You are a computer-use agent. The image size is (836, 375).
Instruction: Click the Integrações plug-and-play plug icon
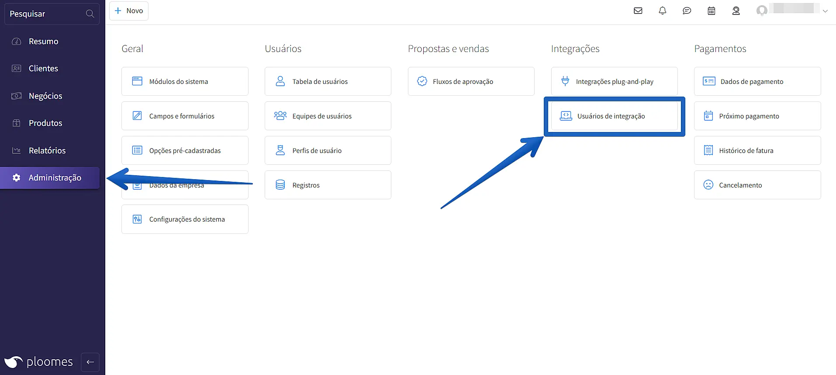[565, 81]
